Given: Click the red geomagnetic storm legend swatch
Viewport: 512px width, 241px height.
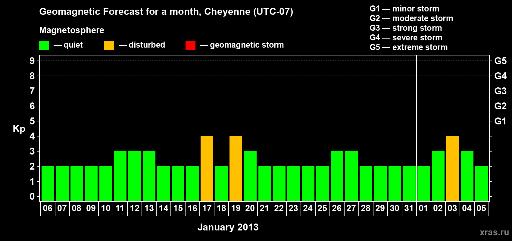Looking at the screenshot, I should point(190,45).
